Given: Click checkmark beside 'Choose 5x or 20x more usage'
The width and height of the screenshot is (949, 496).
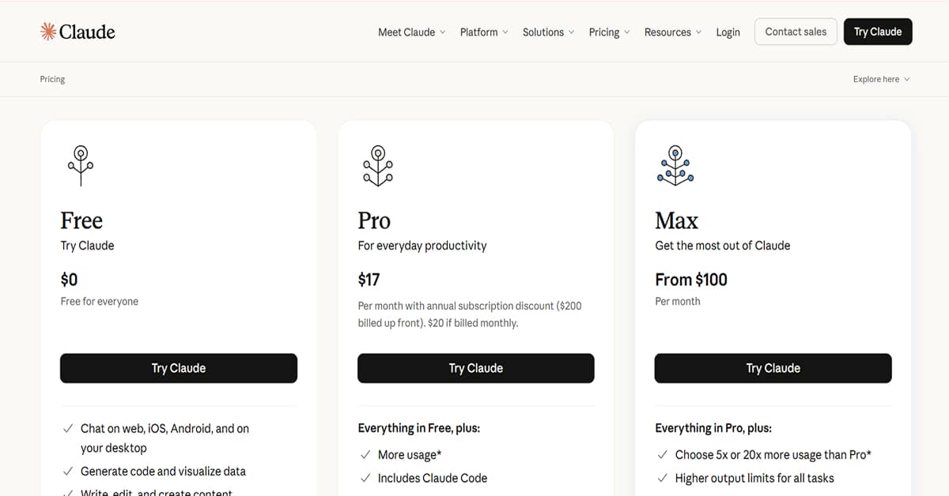Looking at the screenshot, I should [x=663, y=455].
